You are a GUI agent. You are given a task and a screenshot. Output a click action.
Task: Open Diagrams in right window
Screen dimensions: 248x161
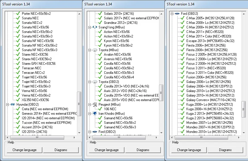(225, 150)
